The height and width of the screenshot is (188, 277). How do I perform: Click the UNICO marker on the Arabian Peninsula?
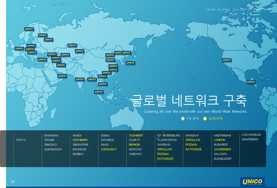61,76
